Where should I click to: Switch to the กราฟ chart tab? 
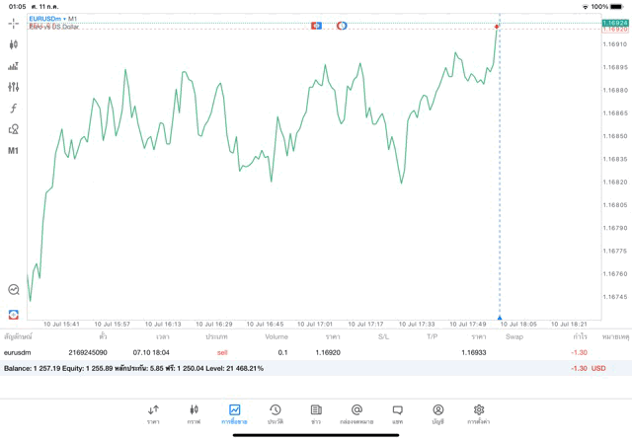click(x=194, y=413)
